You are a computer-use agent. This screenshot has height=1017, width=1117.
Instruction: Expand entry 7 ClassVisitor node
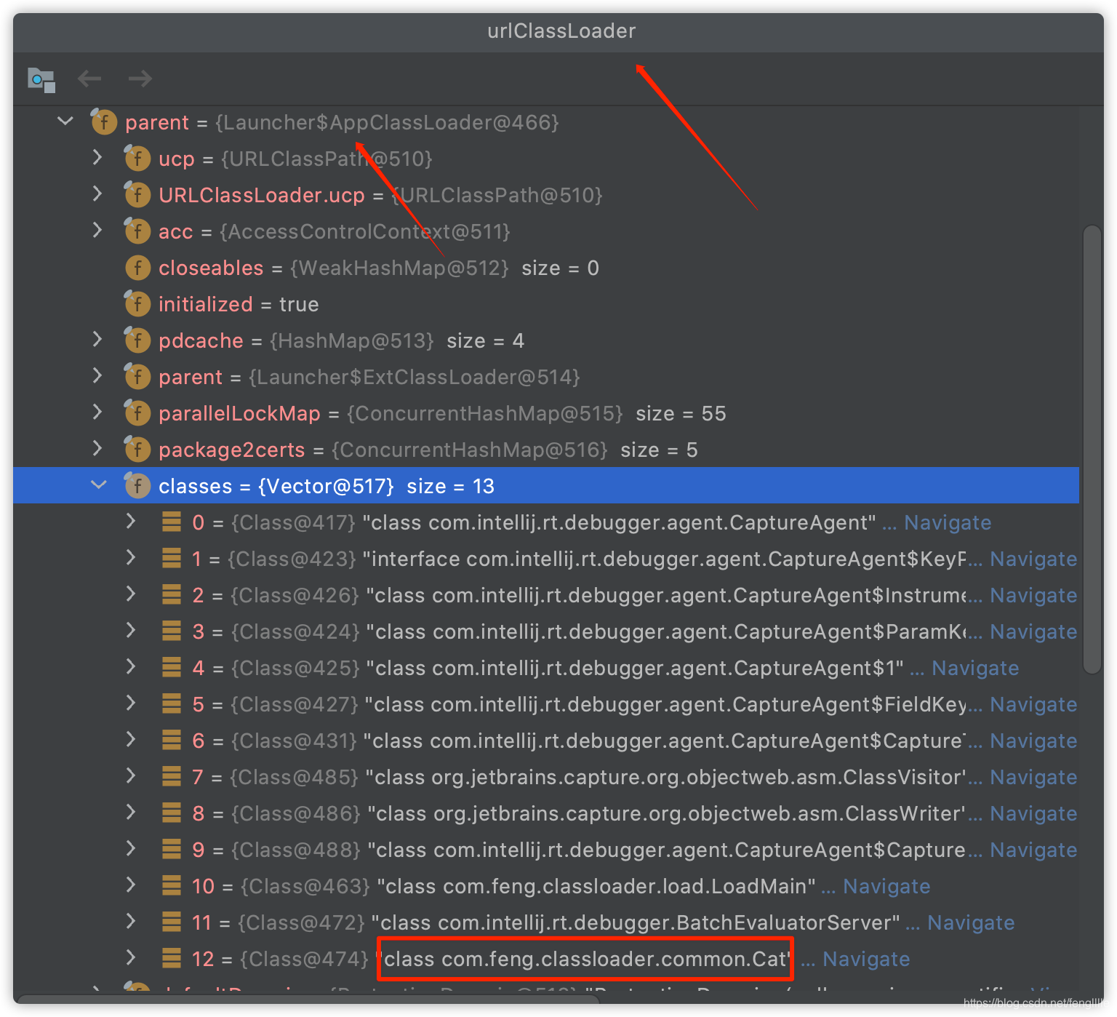pos(131,776)
